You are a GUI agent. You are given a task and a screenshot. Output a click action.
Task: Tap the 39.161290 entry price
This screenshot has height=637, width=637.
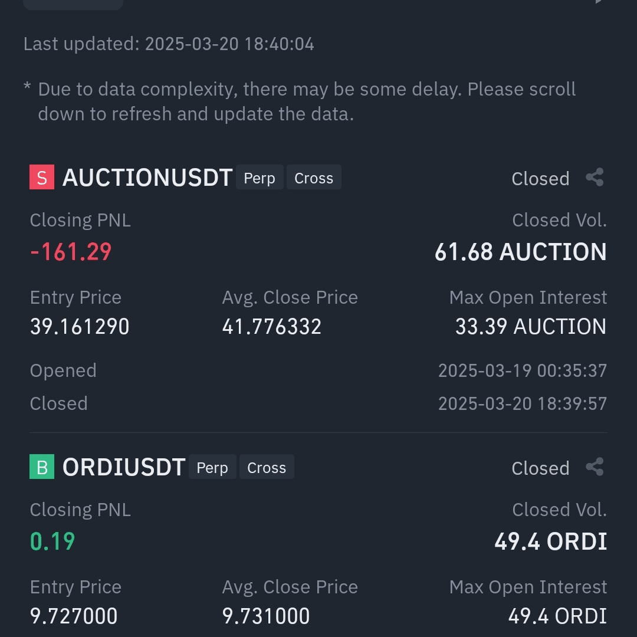[80, 327]
